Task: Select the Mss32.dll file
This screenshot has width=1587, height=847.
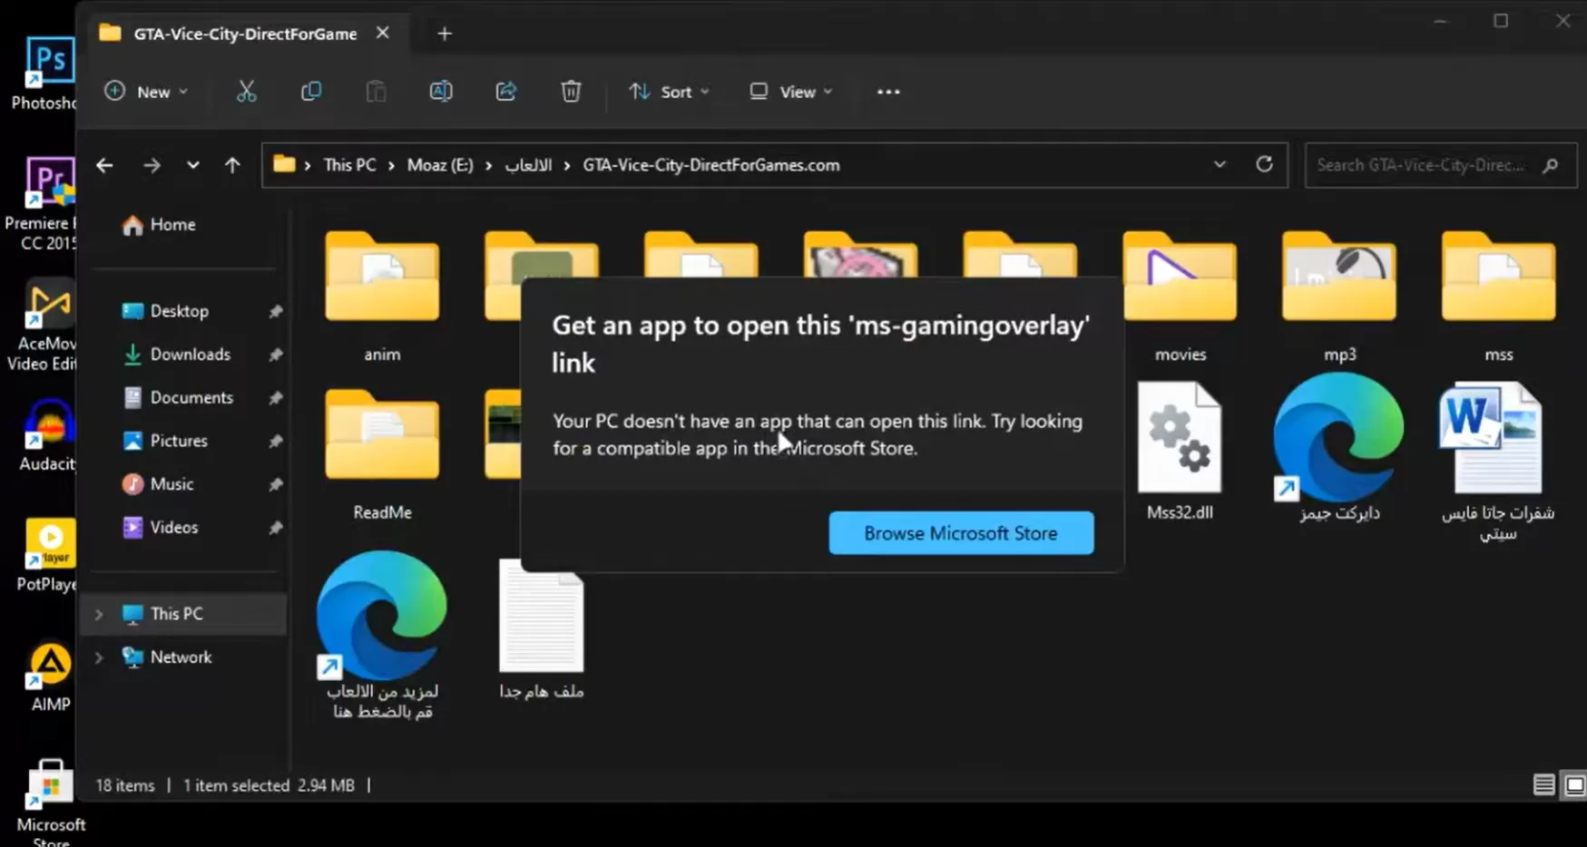Action: tap(1180, 452)
